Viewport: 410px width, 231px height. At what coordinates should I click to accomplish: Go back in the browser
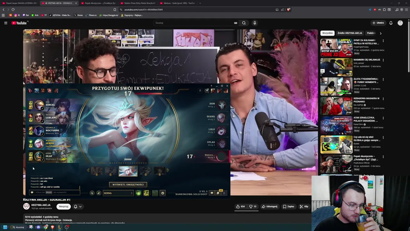tap(4, 10)
